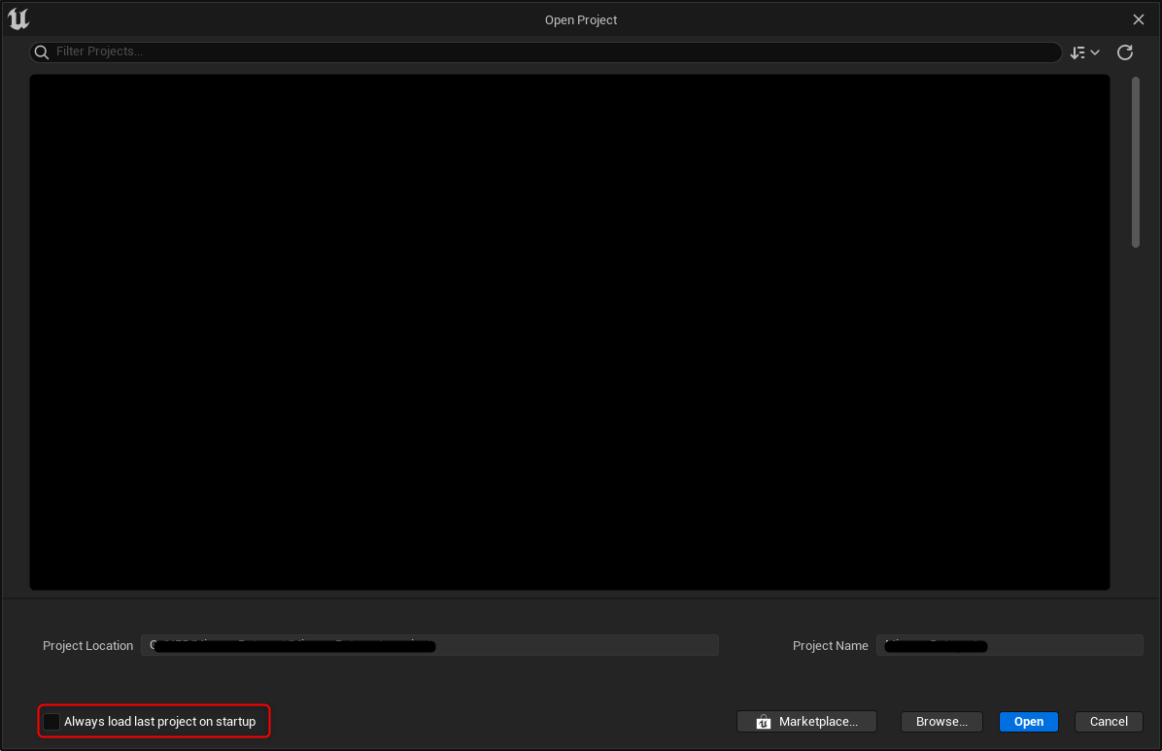Focus the Filter Projects search field
The image size is (1162, 751).
(x=545, y=51)
